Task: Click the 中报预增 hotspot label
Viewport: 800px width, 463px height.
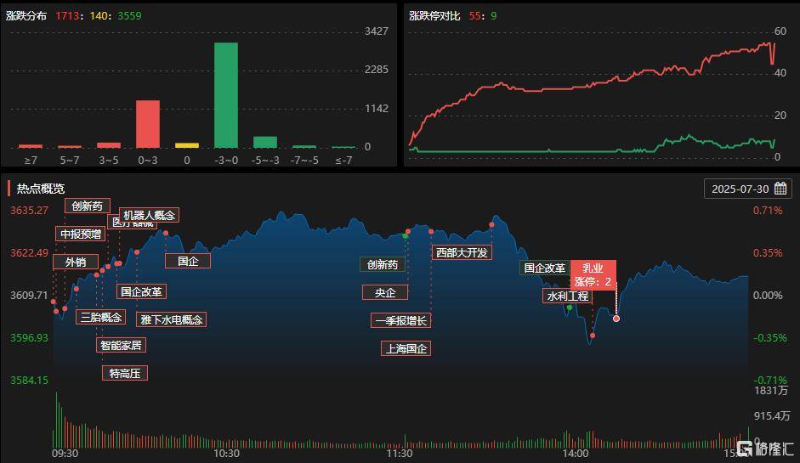Action: click(x=79, y=234)
